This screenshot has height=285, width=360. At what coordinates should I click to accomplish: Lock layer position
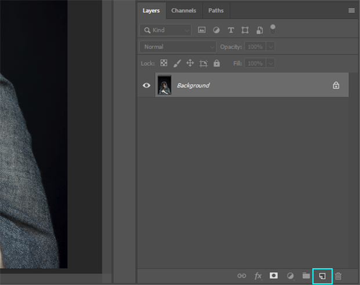coord(190,63)
